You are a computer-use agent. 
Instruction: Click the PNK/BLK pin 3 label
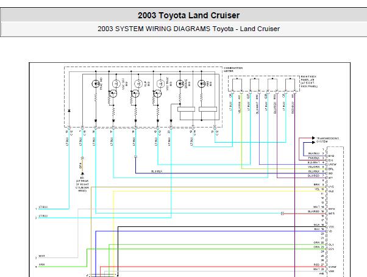pyautogui.click(x=314, y=158)
